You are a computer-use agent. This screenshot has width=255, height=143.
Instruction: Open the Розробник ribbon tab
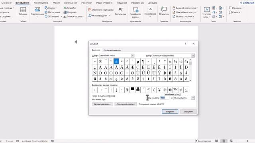(x=137, y=3)
